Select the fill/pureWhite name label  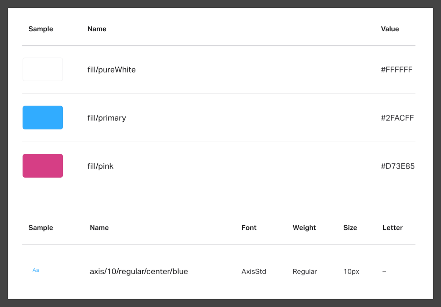click(111, 69)
